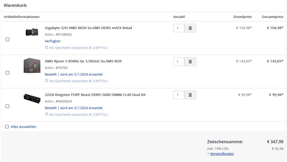Open Kingston FURY RAM thumbnail
The width and height of the screenshot is (287, 162).
(32, 99)
